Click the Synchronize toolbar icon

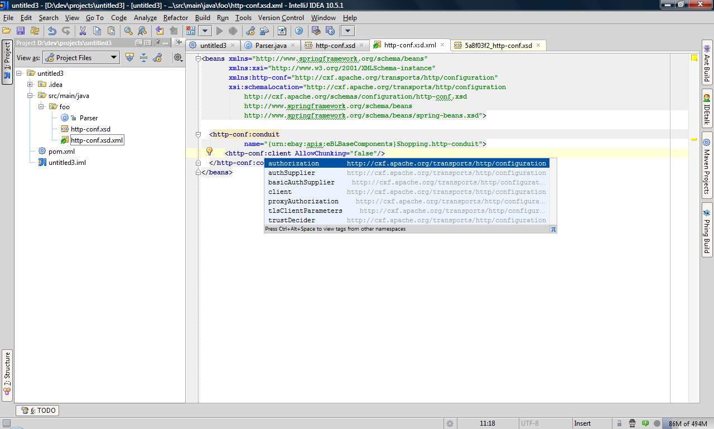click(x=35, y=31)
